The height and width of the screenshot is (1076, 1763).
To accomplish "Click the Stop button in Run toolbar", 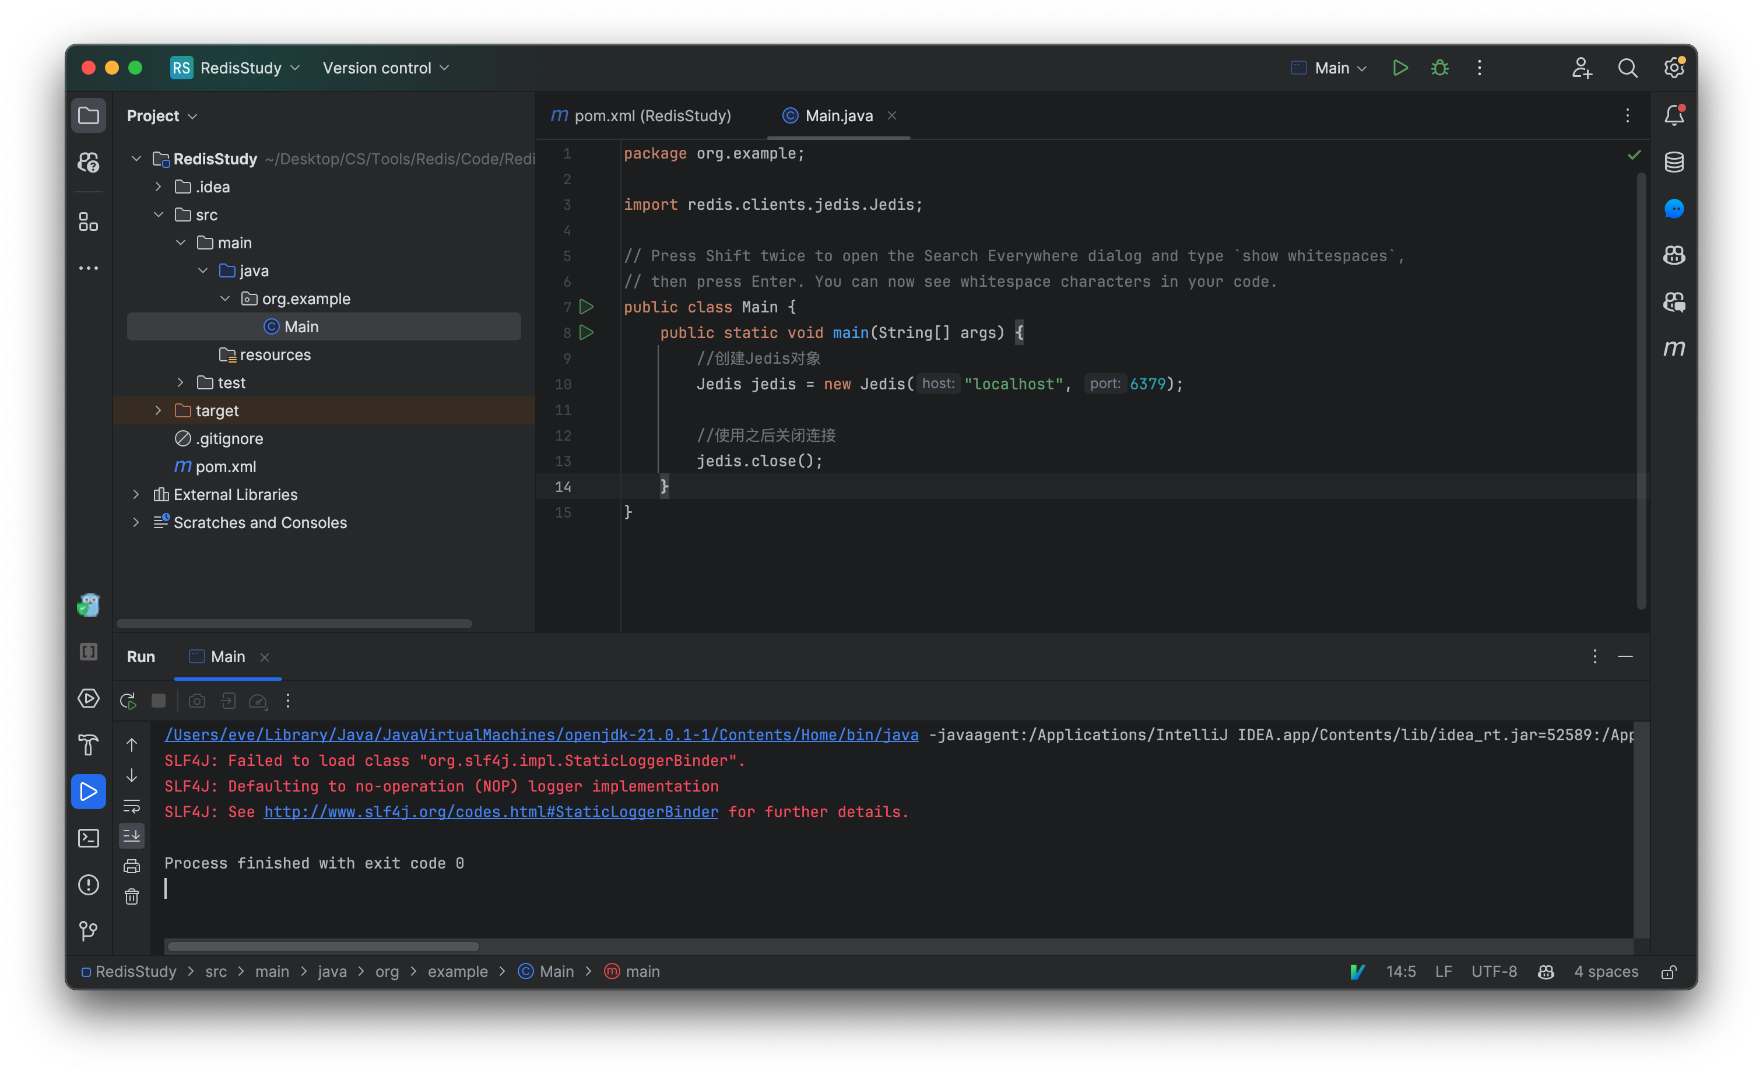I will (159, 701).
